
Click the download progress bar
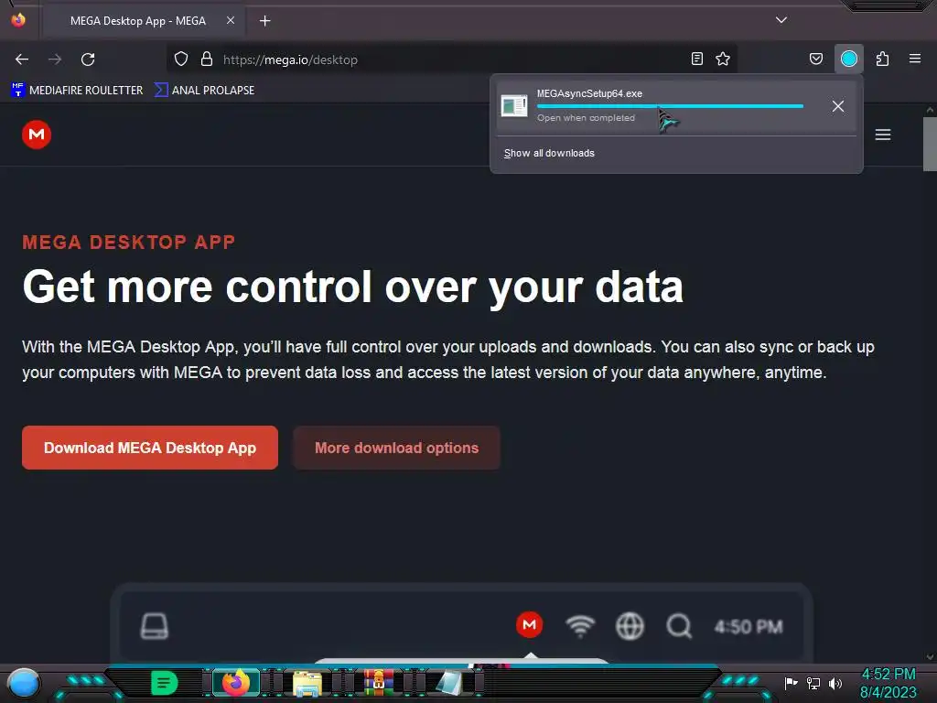tap(670, 106)
